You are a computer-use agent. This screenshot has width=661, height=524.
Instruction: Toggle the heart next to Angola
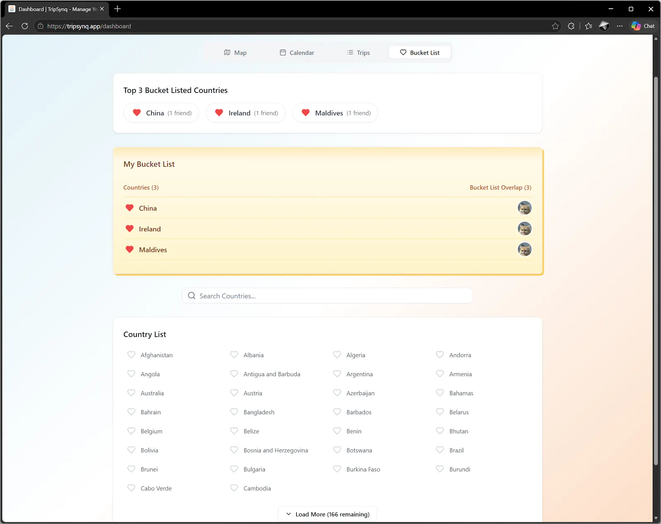click(131, 374)
